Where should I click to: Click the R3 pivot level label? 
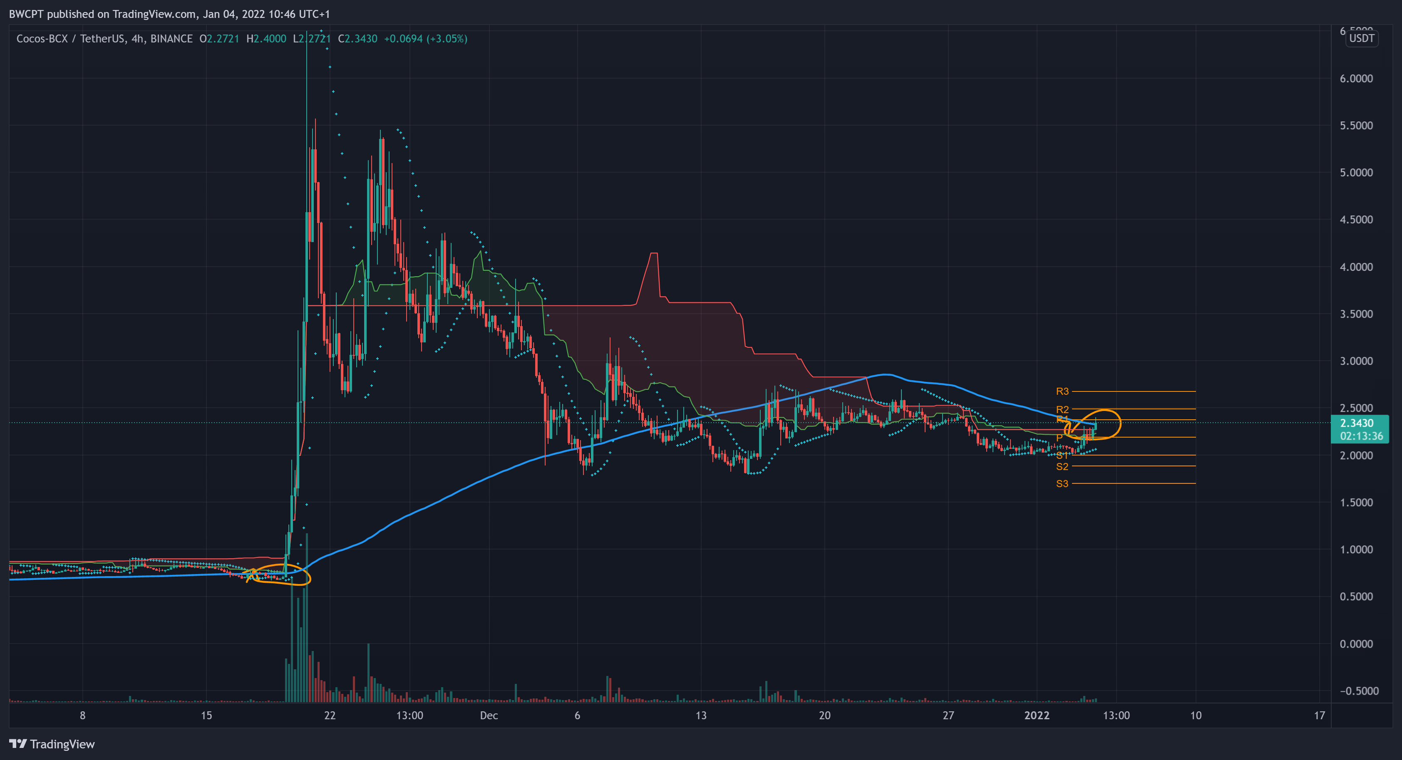pyautogui.click(x=1062, y=391)
